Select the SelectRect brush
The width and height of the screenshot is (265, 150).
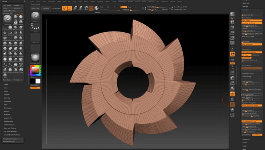[5, 28]
